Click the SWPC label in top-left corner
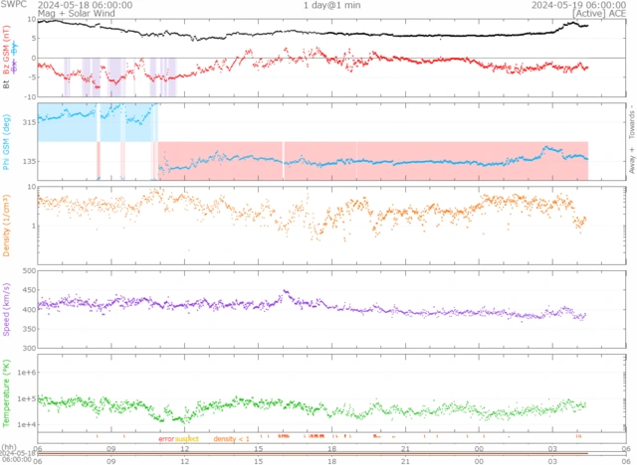The height and width of the screenshot is (465, 637). point(14,5)
